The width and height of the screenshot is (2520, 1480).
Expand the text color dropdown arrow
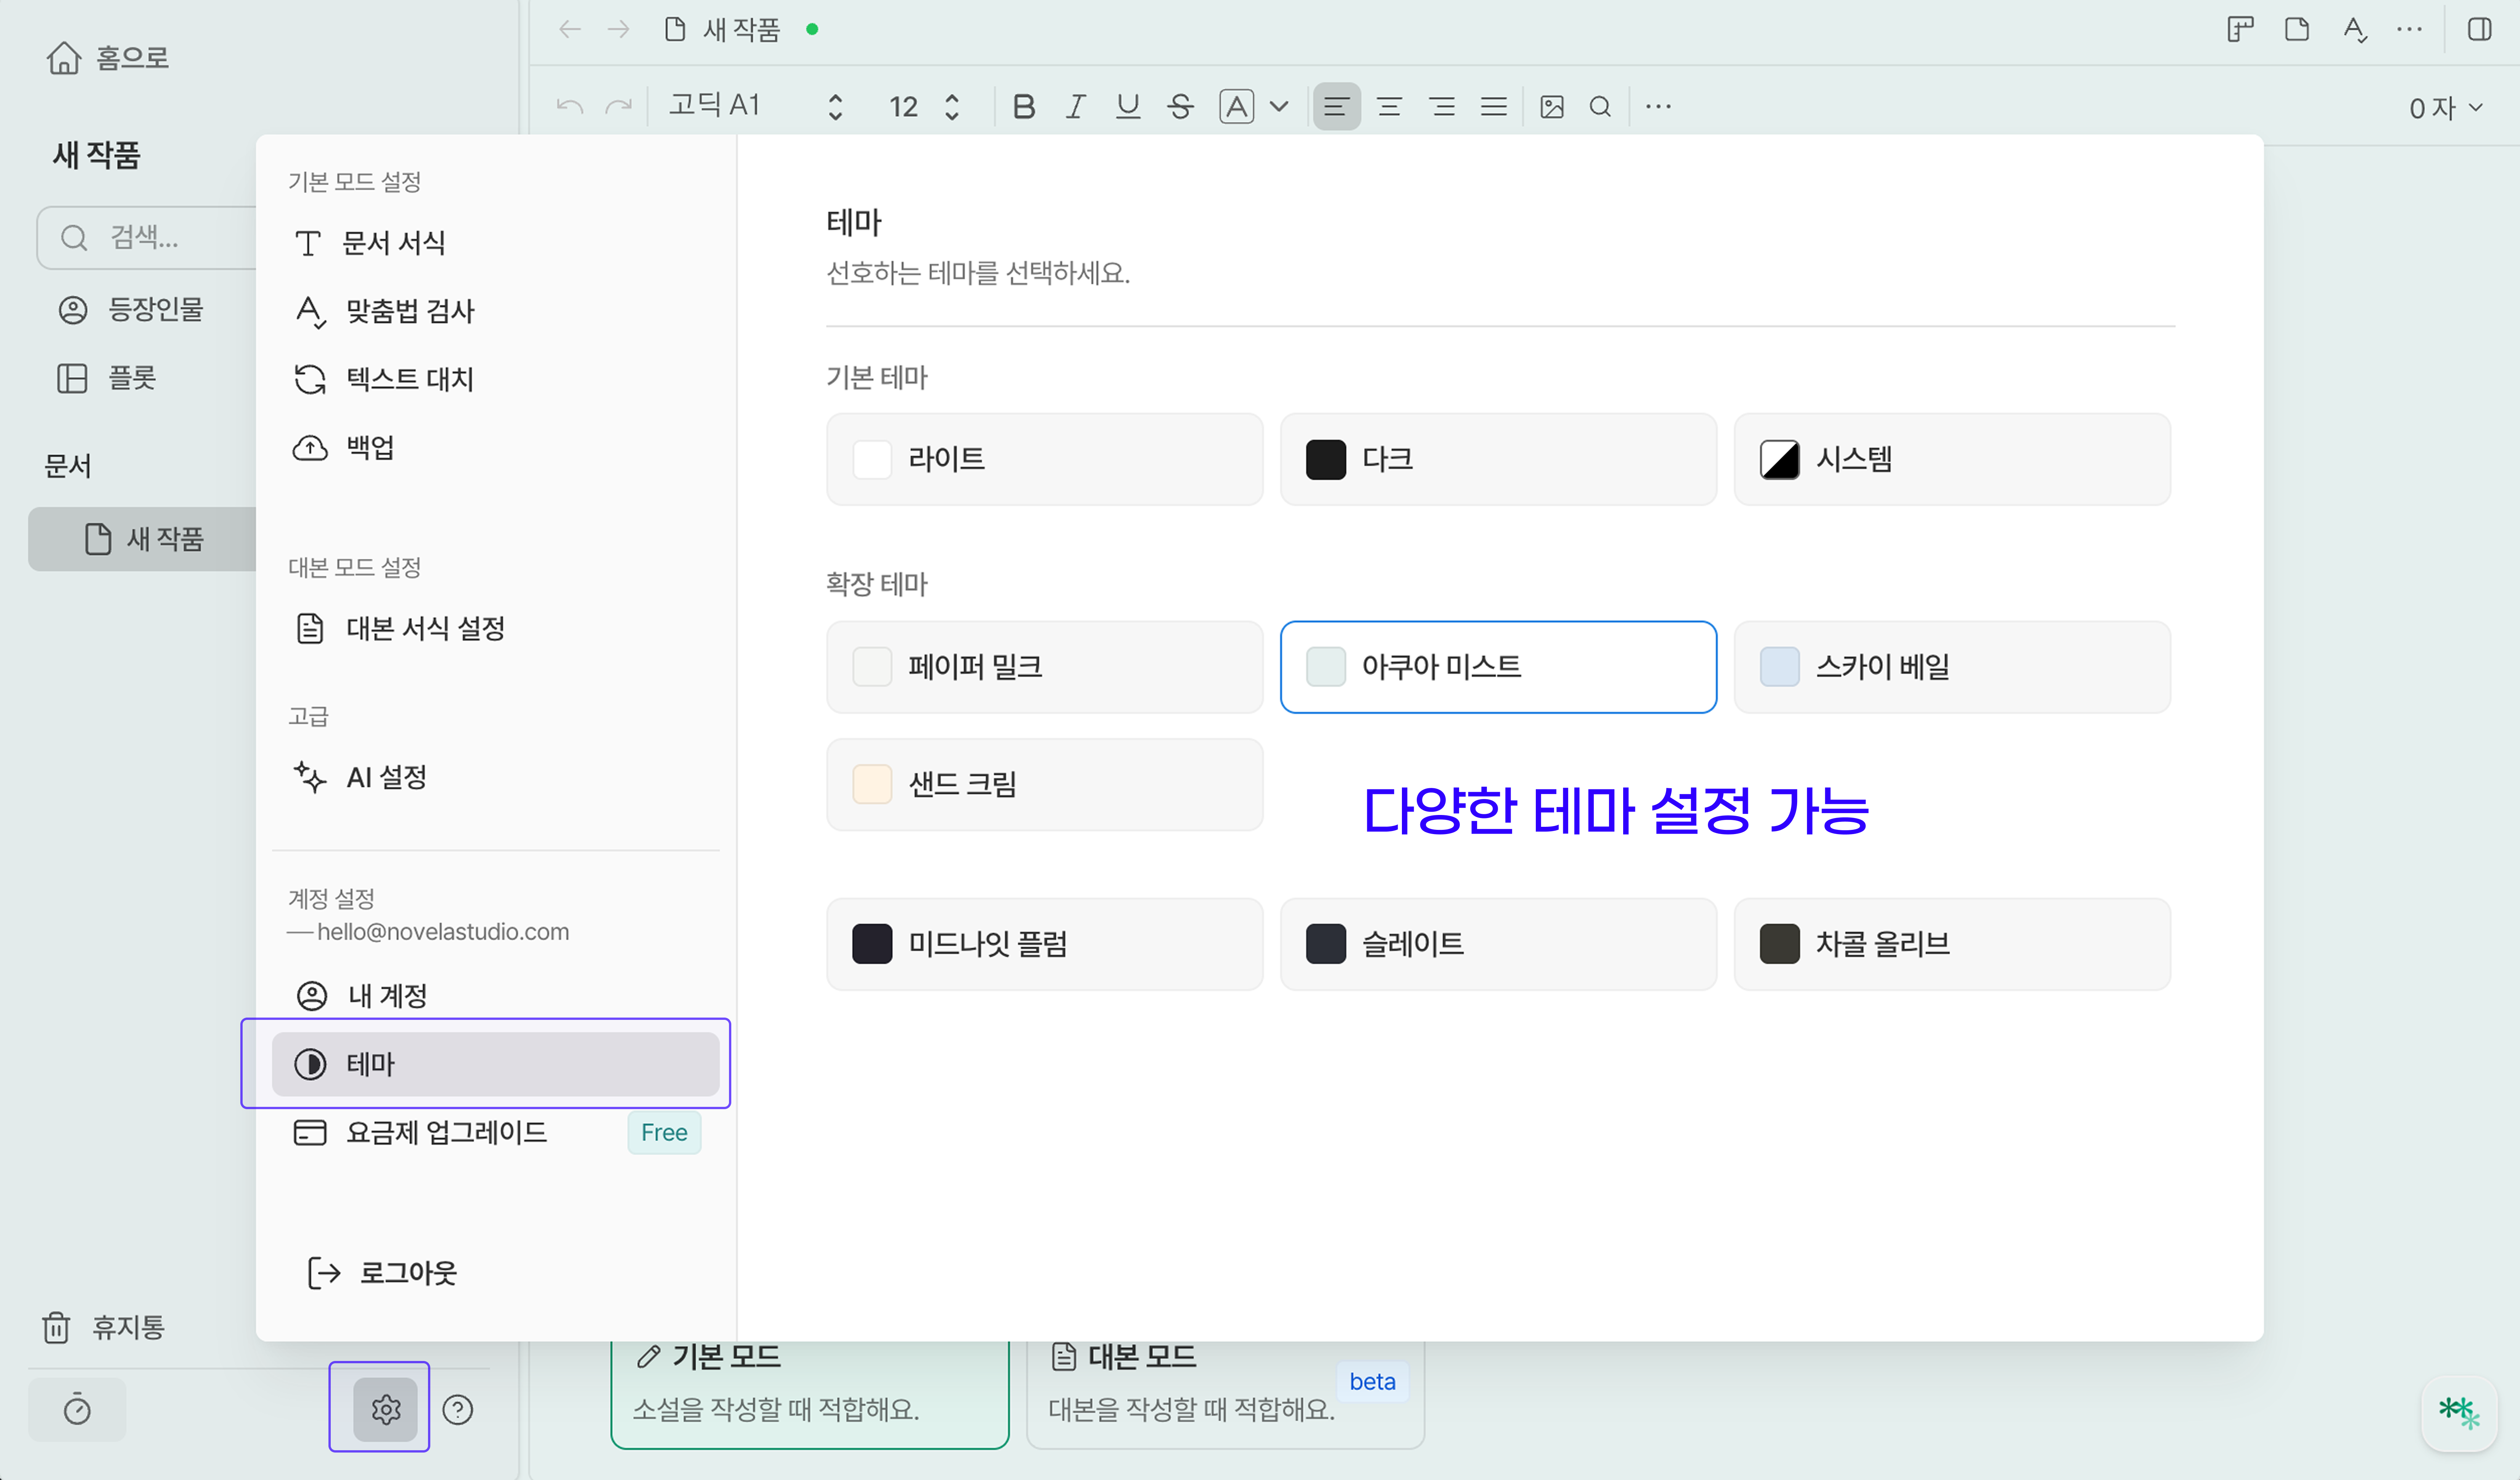click(x=1279, y=106)
